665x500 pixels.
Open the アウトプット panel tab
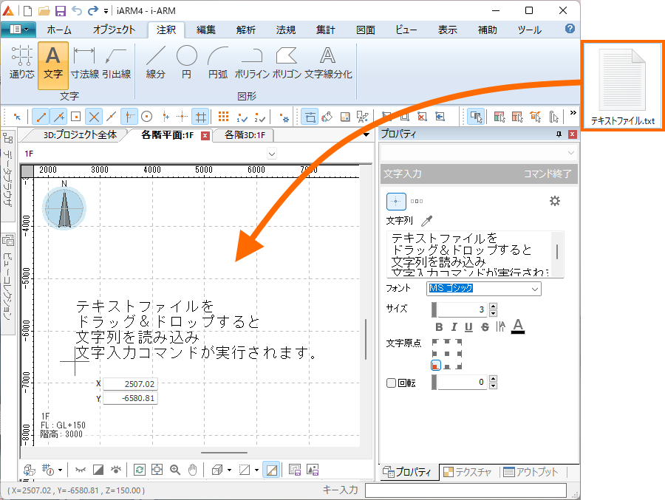(531, 472)
